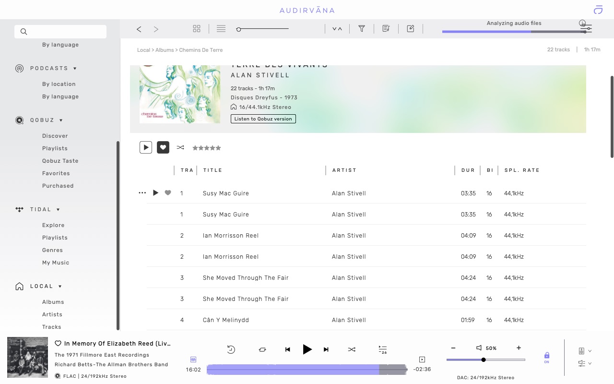Screen dimensions: 614x384
Task: Collapse the Local section
Action: coord(60,287)
